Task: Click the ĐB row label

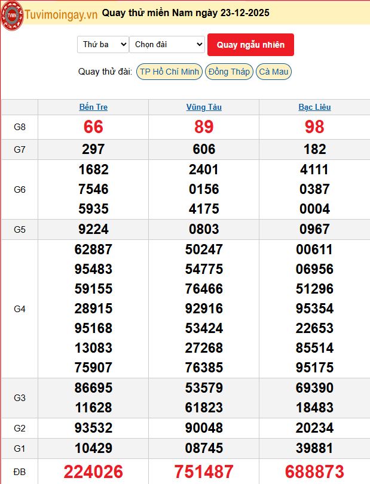Action: tap(20, 472)
